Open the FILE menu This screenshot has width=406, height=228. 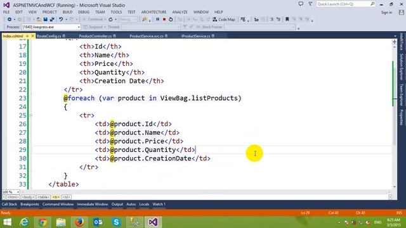(x=6, y=12)
